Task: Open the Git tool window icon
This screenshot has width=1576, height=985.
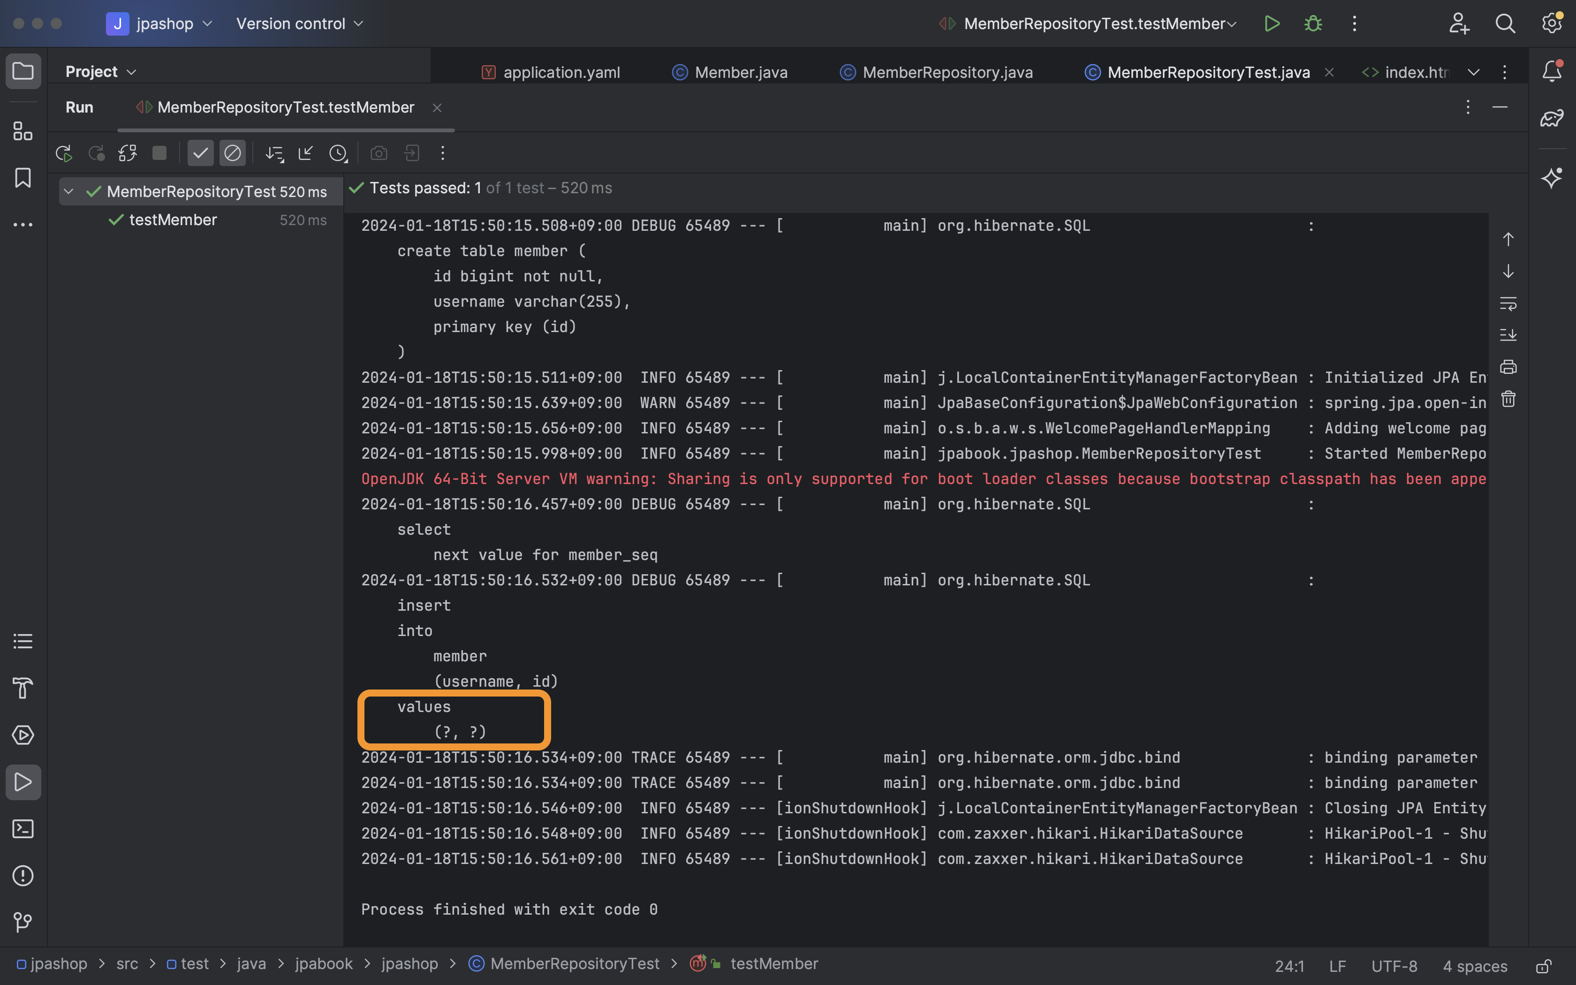Action: tap(23, 922)
